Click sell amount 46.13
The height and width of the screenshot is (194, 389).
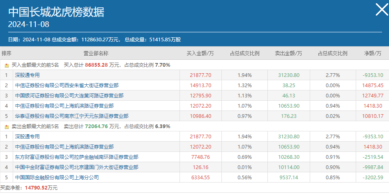point(289,96)
